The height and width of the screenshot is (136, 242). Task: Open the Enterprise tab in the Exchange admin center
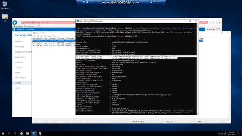[x=21, y=29]
